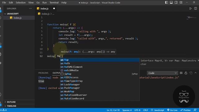Change encoding via UTF-8

[x=137, y=110]
